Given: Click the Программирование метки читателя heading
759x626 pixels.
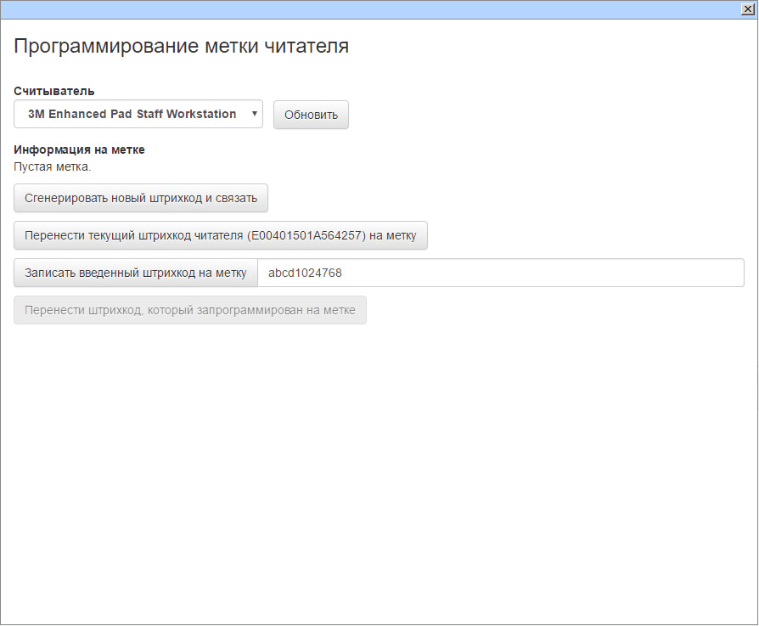Looking at the screenshot, I should (181, 46).
